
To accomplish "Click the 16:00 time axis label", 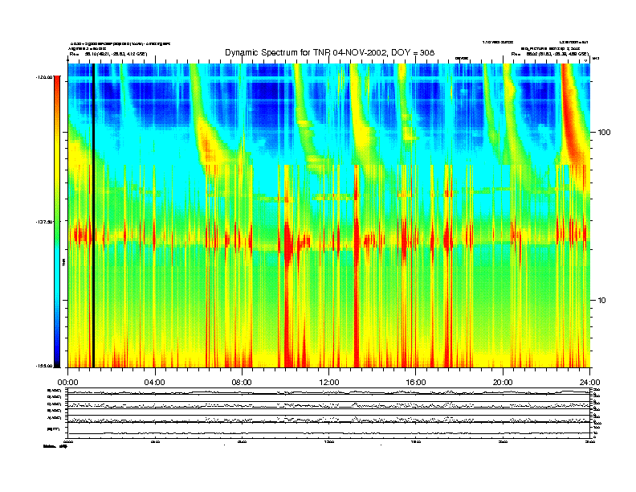I will pyautogui.click(x=416, y=383).
